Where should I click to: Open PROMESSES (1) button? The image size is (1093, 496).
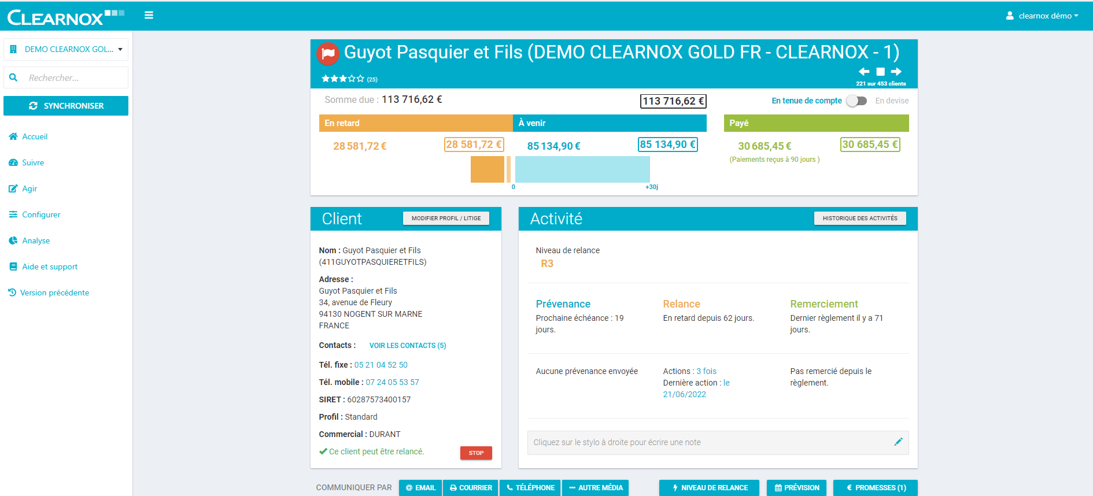tap(876, 488)
